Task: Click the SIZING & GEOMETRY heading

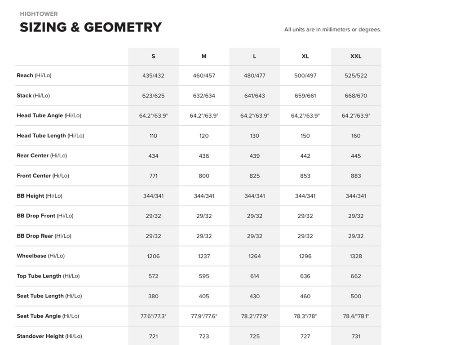Action: coord(90,27)
